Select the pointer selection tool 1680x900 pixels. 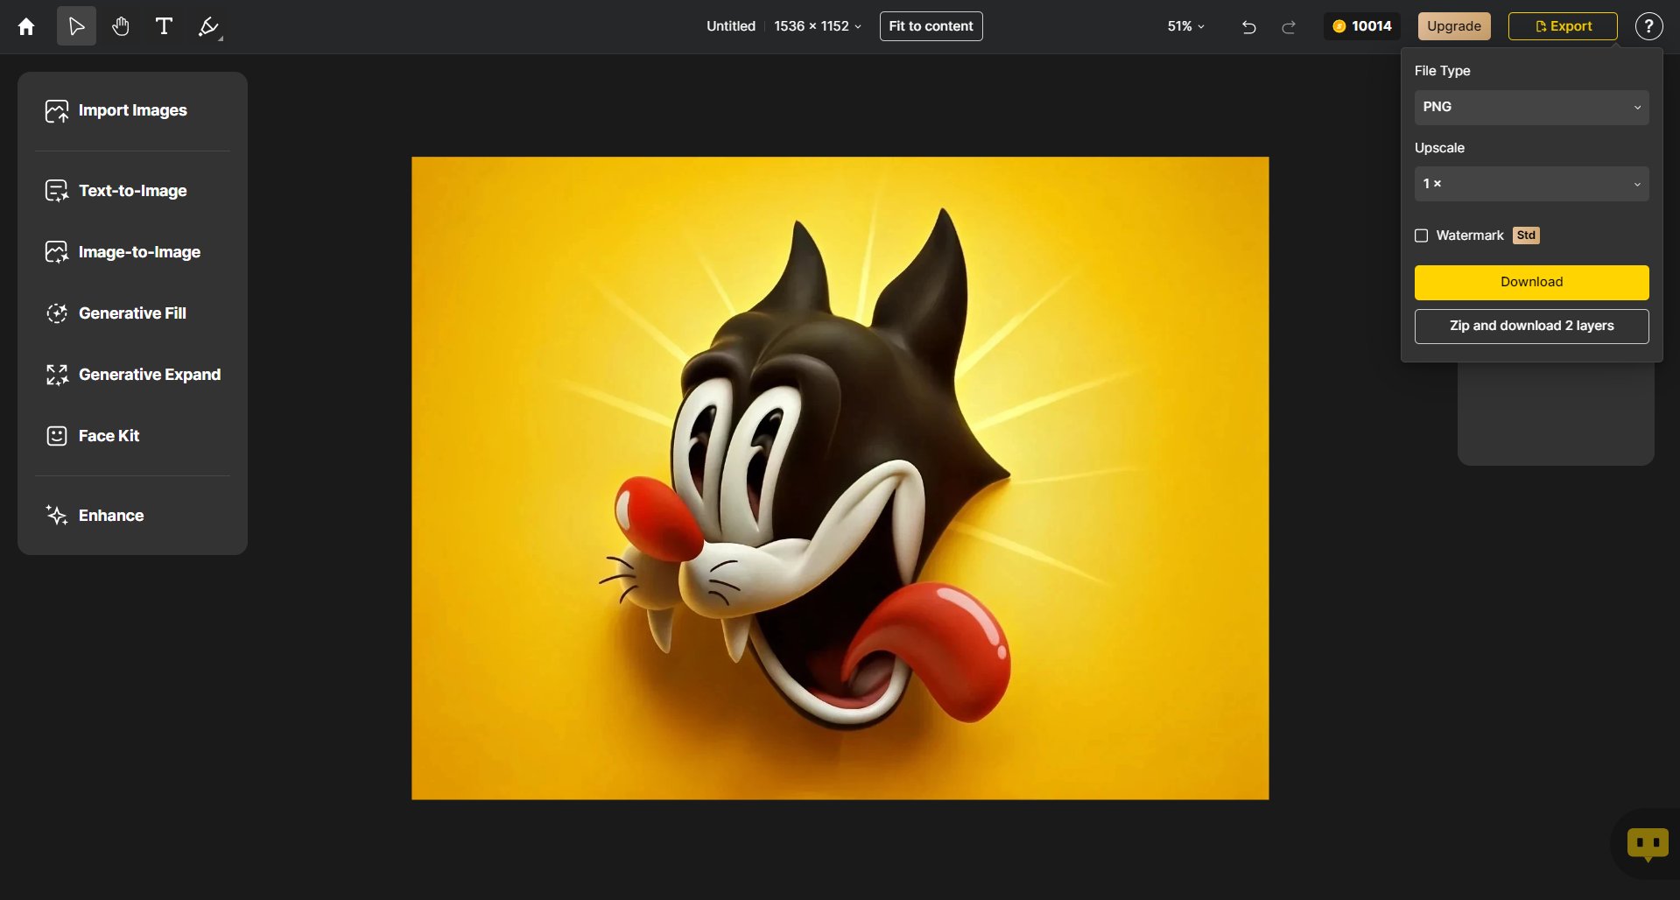point(77,26)
